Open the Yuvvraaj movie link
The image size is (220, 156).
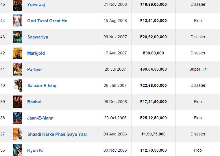pyautogui.click(x=36, y=5)
